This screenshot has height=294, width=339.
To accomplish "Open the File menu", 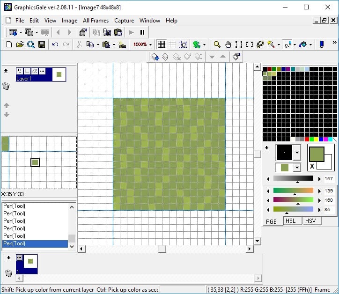I will tap(20, 21).
